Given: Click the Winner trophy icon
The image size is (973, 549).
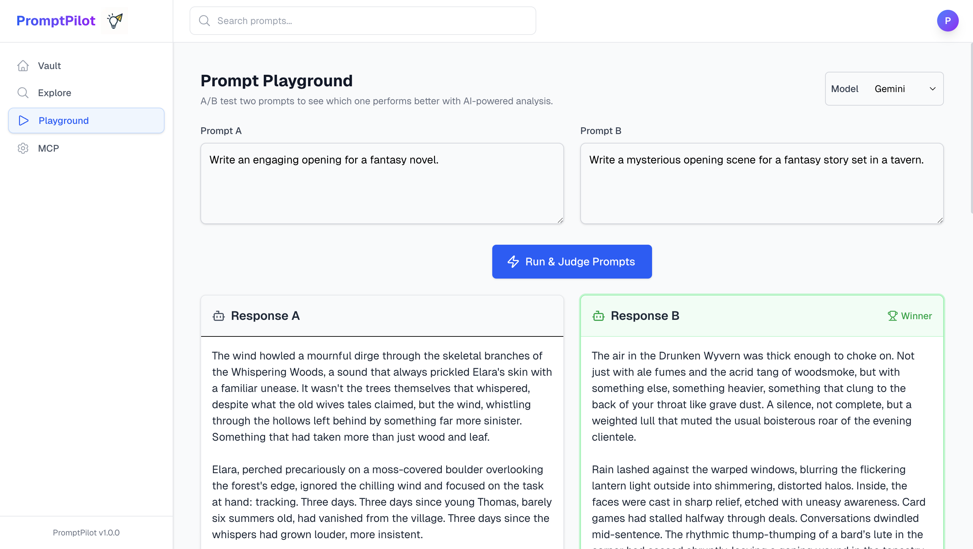Looking at the screenshot, I should coord(892,316).
